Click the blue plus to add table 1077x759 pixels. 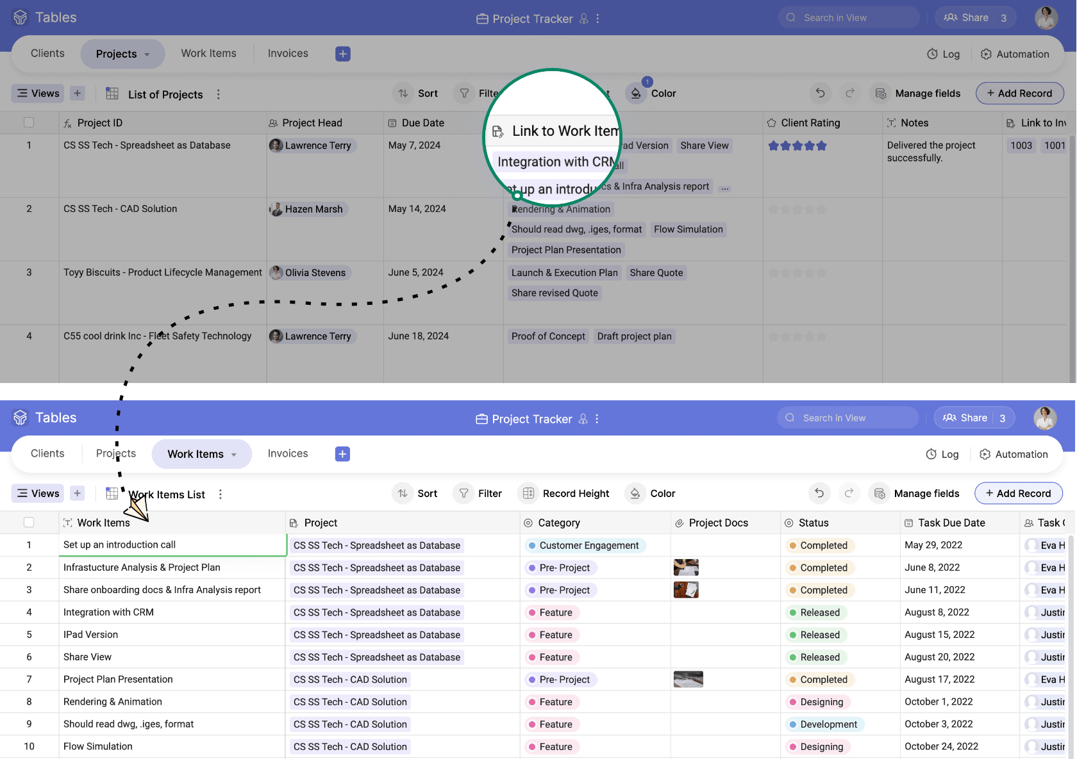click(342, 454)
